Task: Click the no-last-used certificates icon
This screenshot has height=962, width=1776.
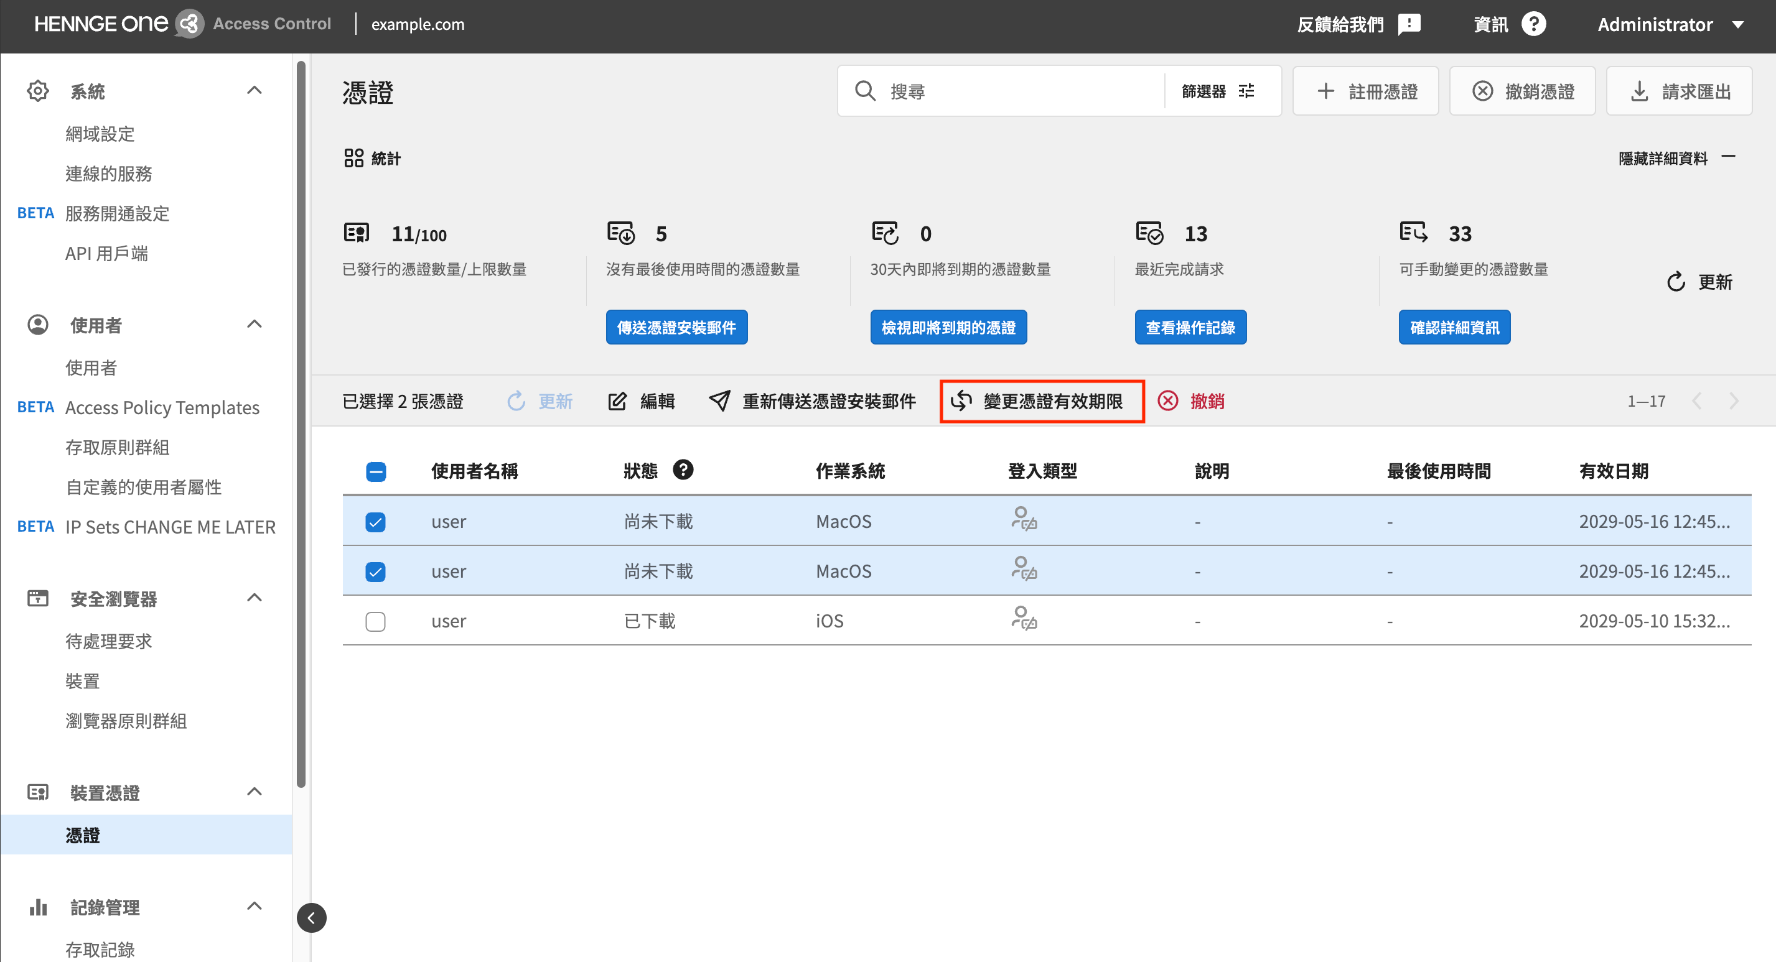Action: (x=620, y=233)
